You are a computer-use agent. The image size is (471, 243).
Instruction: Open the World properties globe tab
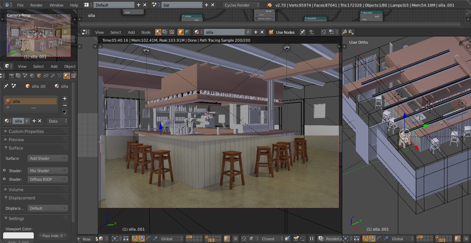click(x=32, y=76)
